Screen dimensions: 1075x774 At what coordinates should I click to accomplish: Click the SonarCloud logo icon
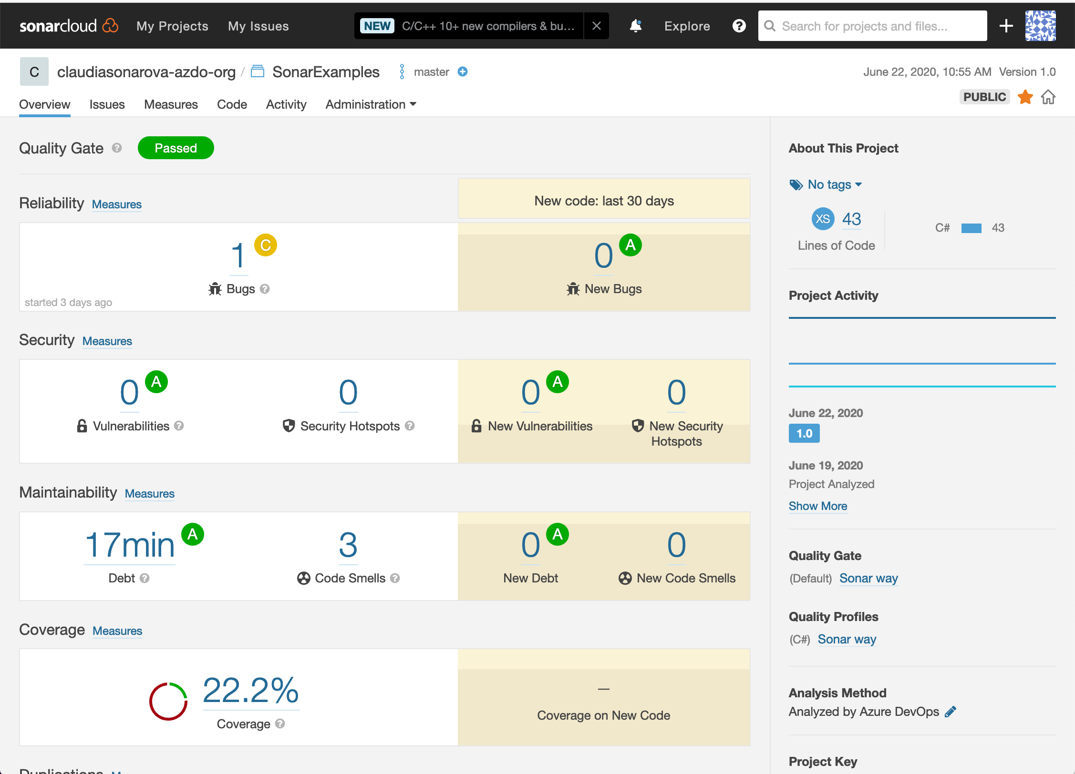[111, 25]
